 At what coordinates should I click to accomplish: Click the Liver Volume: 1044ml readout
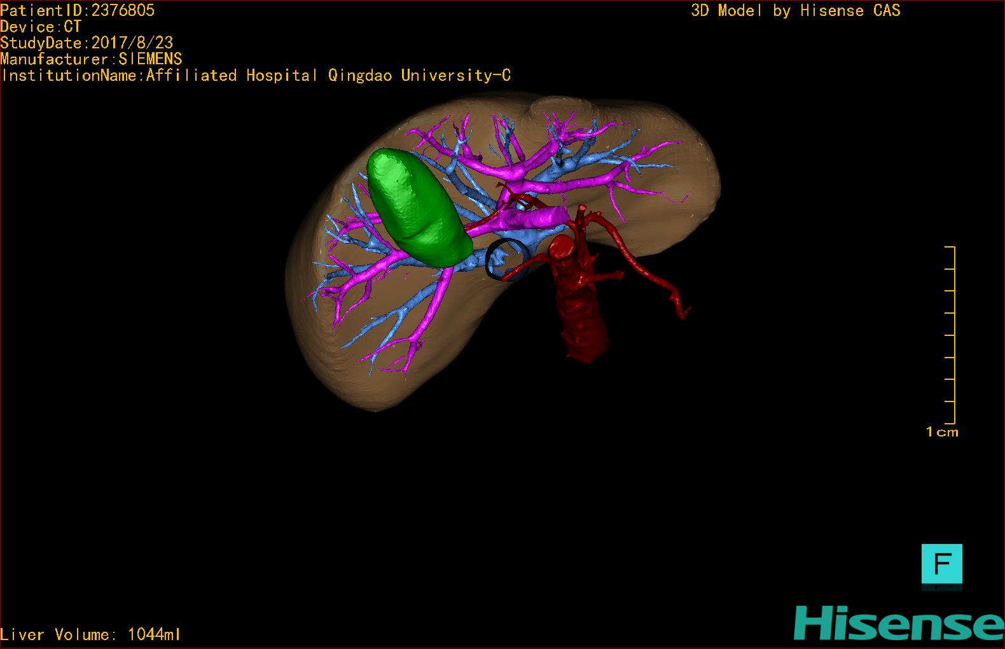click(90, 634)
